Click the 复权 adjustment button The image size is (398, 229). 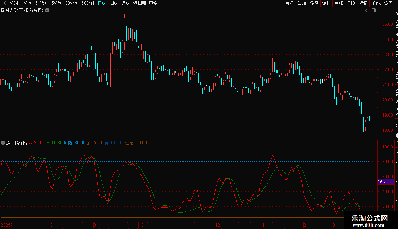point(290,3)
